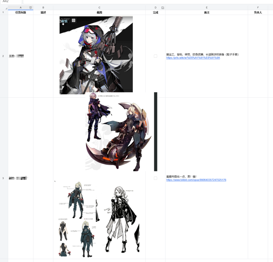
Task: Click the note text 需要风格化一点
Action: coord(181,177)
